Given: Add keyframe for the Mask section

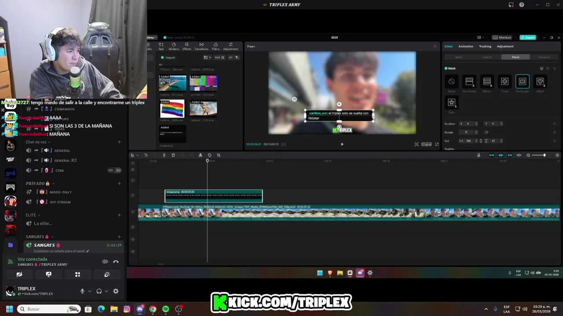Looking at the screenshot, I should 554,68.
